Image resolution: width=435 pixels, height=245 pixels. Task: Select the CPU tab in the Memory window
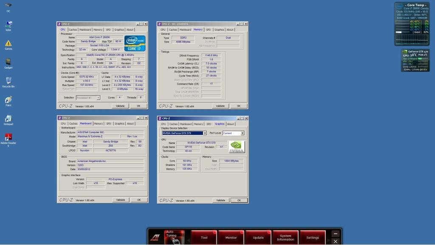pyautogui.click(x=163, y=30)
